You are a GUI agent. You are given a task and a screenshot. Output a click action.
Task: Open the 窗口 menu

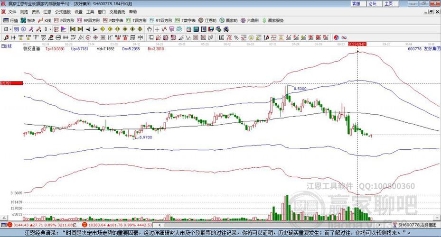click(x=102, y=12)
